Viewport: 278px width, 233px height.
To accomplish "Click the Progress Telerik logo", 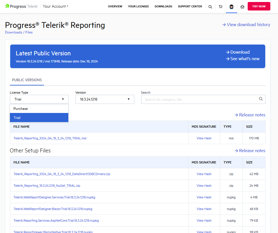I will click(22, 6).
